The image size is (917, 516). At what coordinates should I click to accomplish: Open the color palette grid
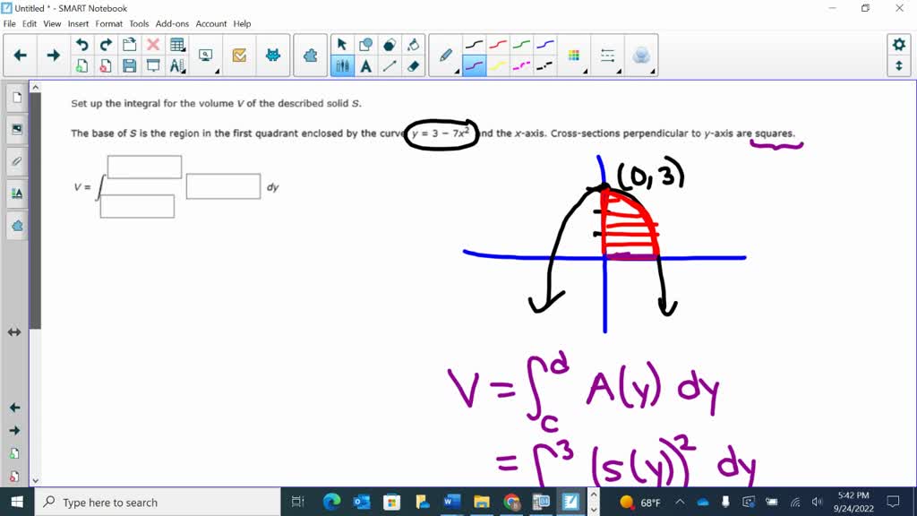[573, 54]
